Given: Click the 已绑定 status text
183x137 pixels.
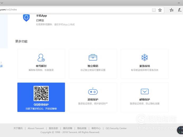Looking at the screenshot, I should [40, 20].
